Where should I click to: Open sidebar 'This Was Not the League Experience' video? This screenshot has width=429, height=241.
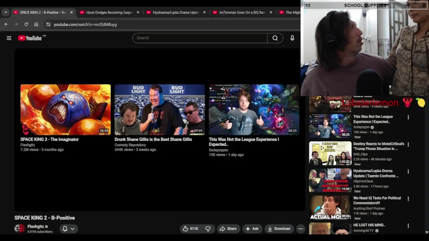pyautogui.click(x=373, y=119)
